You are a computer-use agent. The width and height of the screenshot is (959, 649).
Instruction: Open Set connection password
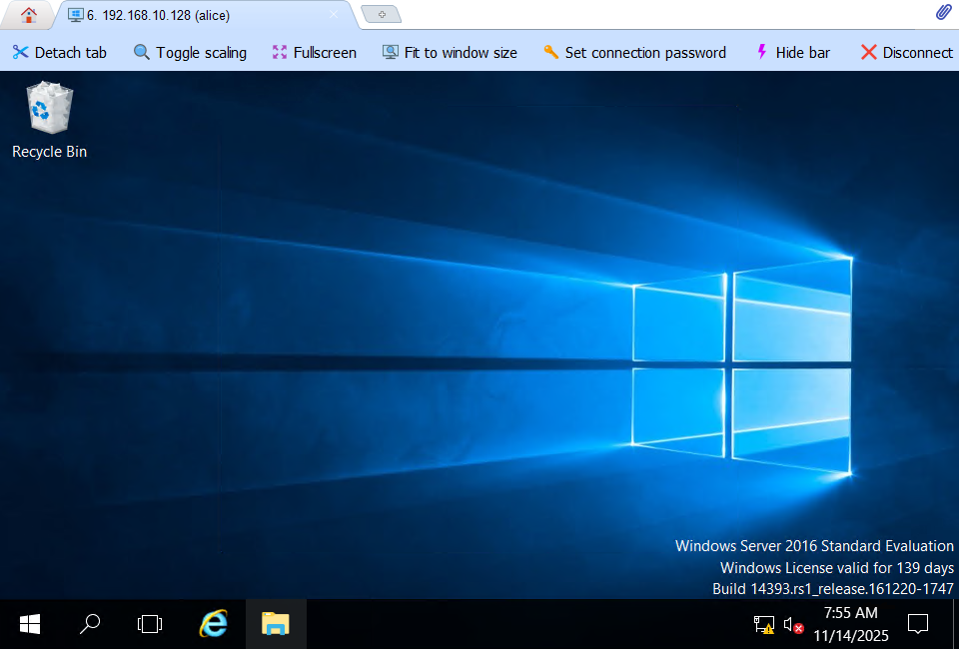point(634,53)
